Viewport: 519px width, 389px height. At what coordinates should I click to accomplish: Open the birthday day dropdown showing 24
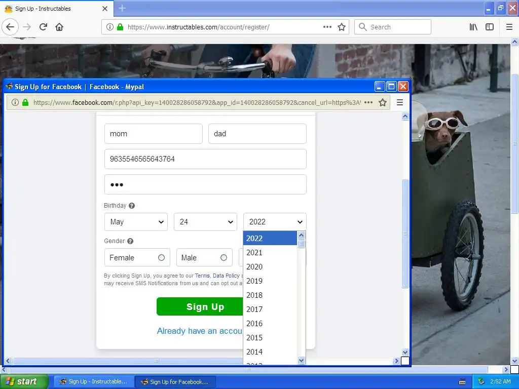206,222
